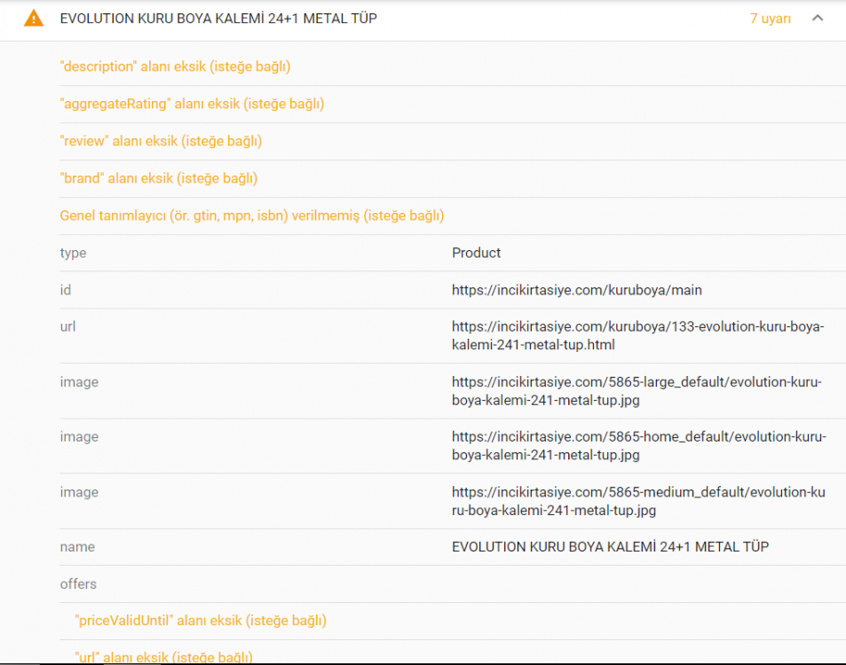Click the orange warning triangle icon
This screenshot has width=846, height=665.
coord(34,19)
